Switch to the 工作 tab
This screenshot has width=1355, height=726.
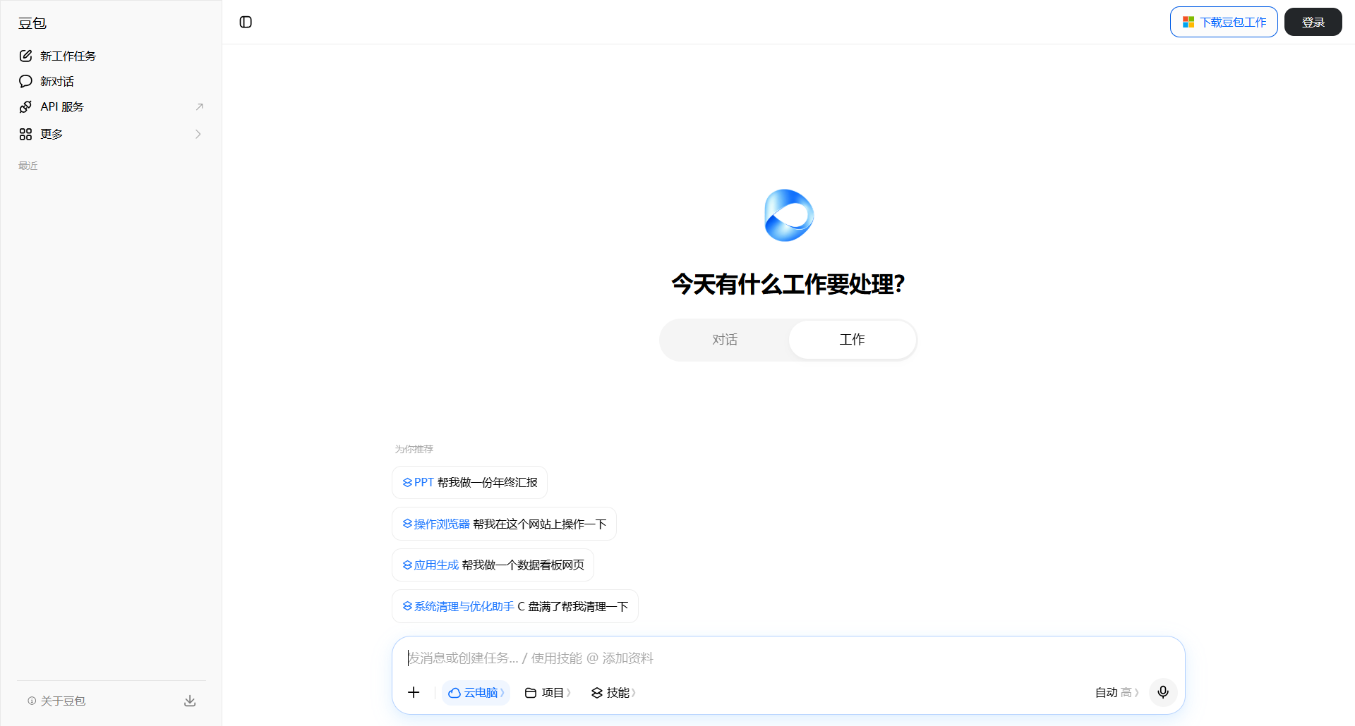[x=852, y=340]
